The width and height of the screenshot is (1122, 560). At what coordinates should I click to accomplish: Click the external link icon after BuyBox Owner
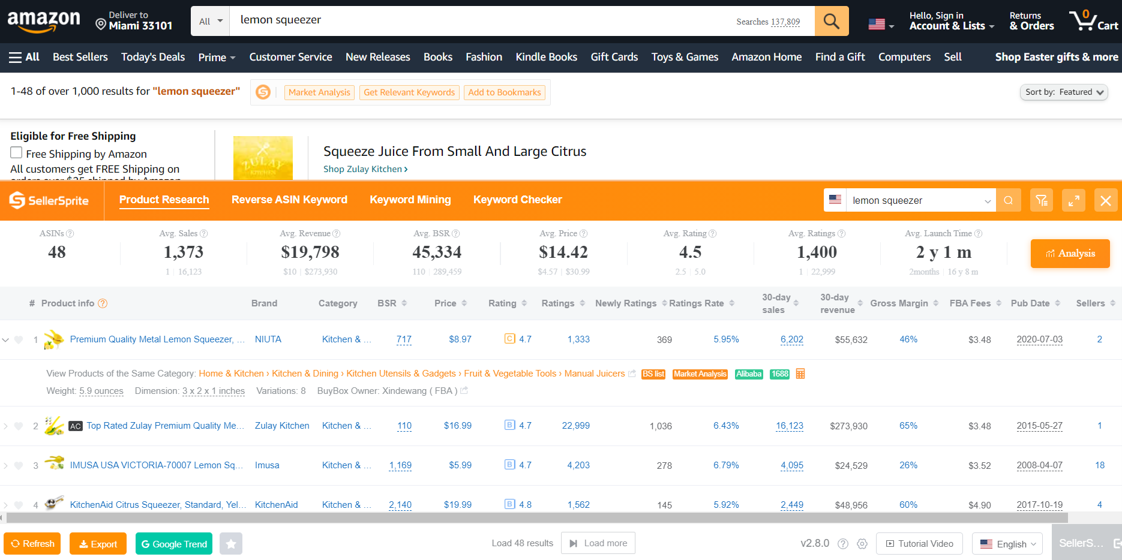click(x=464, y=391)
